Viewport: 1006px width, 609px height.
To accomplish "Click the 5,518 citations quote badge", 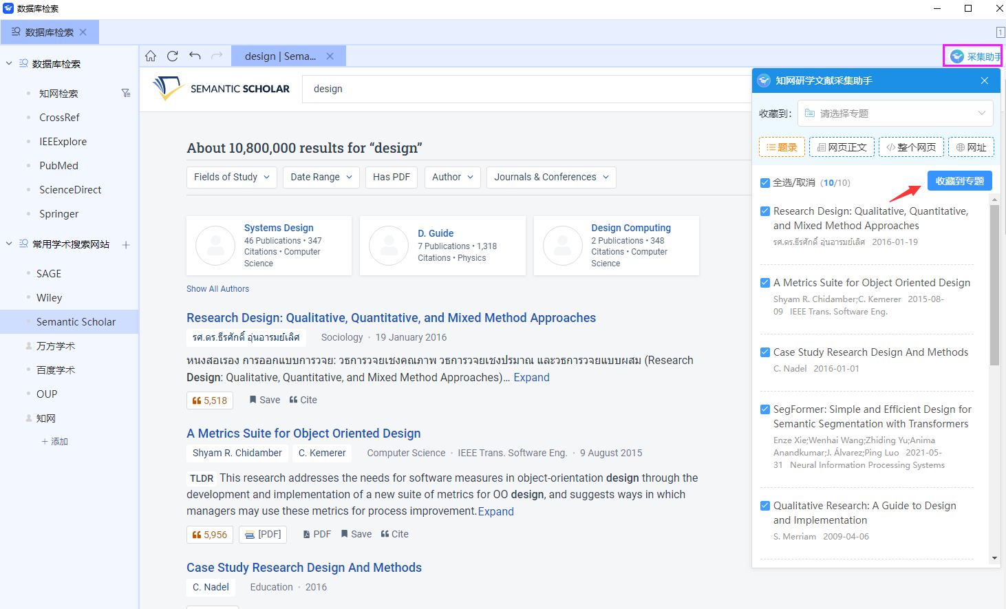I will (x=210, y=400).
